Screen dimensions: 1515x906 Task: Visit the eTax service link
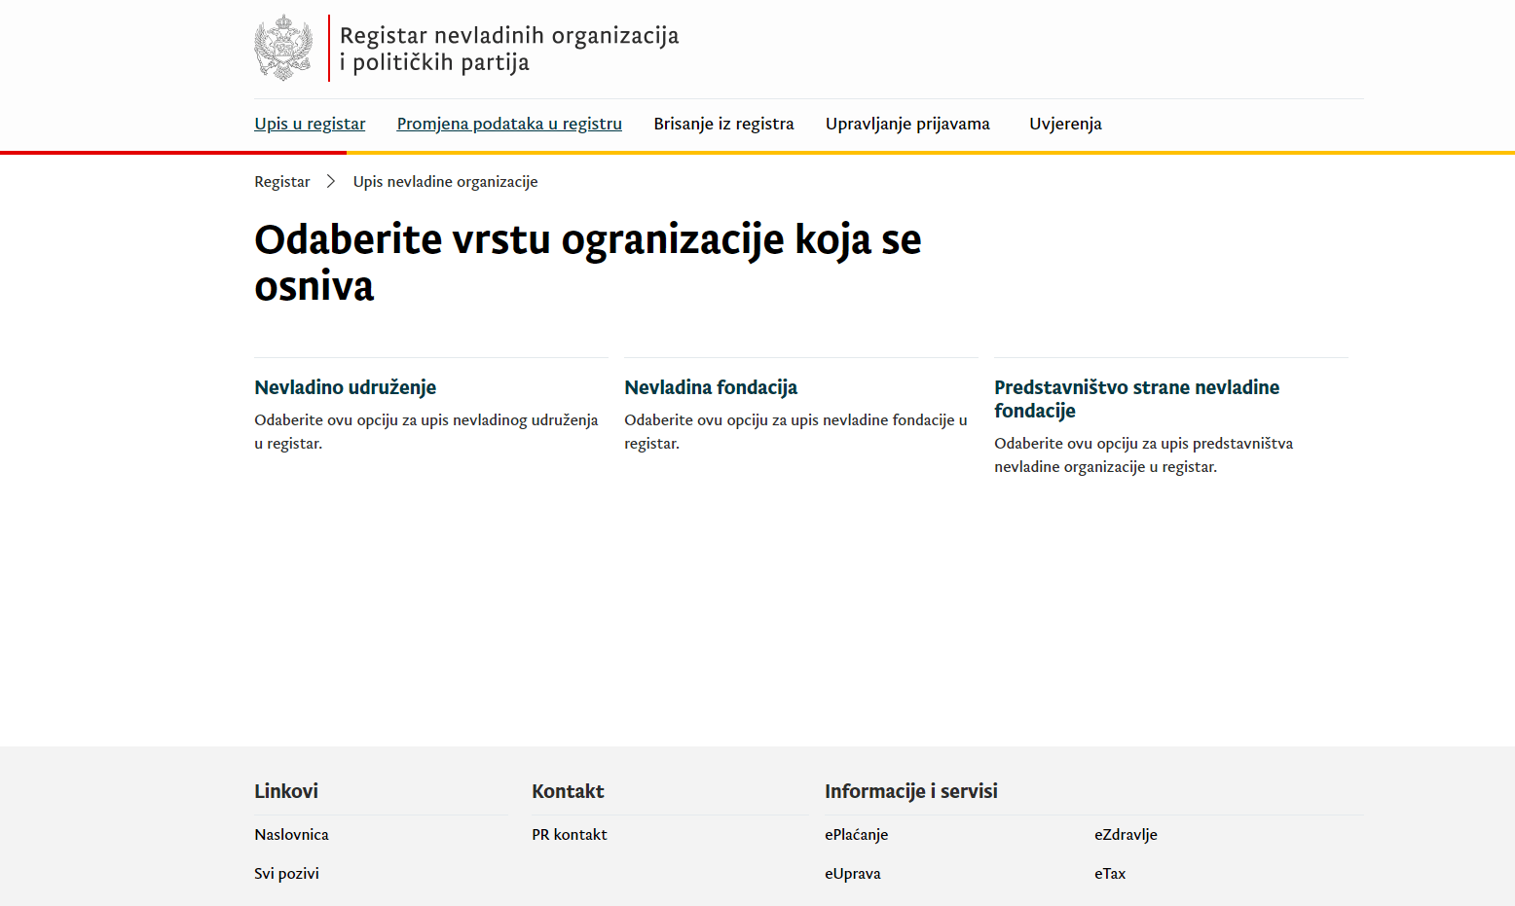point(1109,874)
